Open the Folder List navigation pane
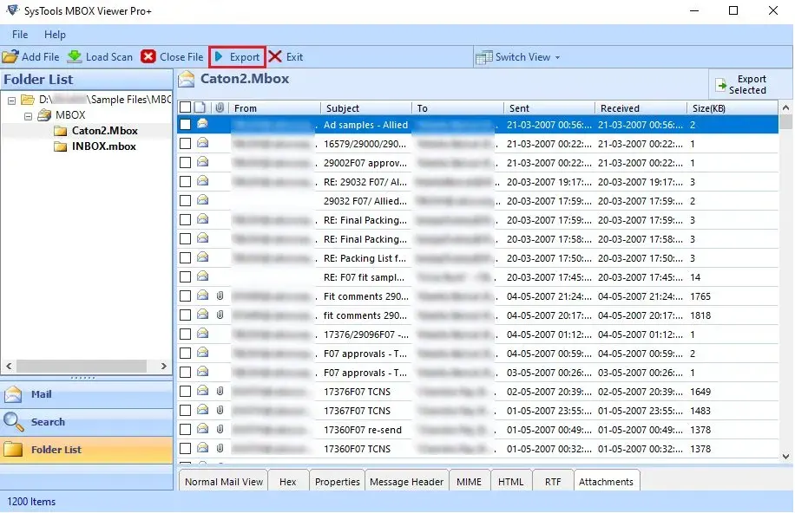This screenshot has height=513, width=795. 86,450
